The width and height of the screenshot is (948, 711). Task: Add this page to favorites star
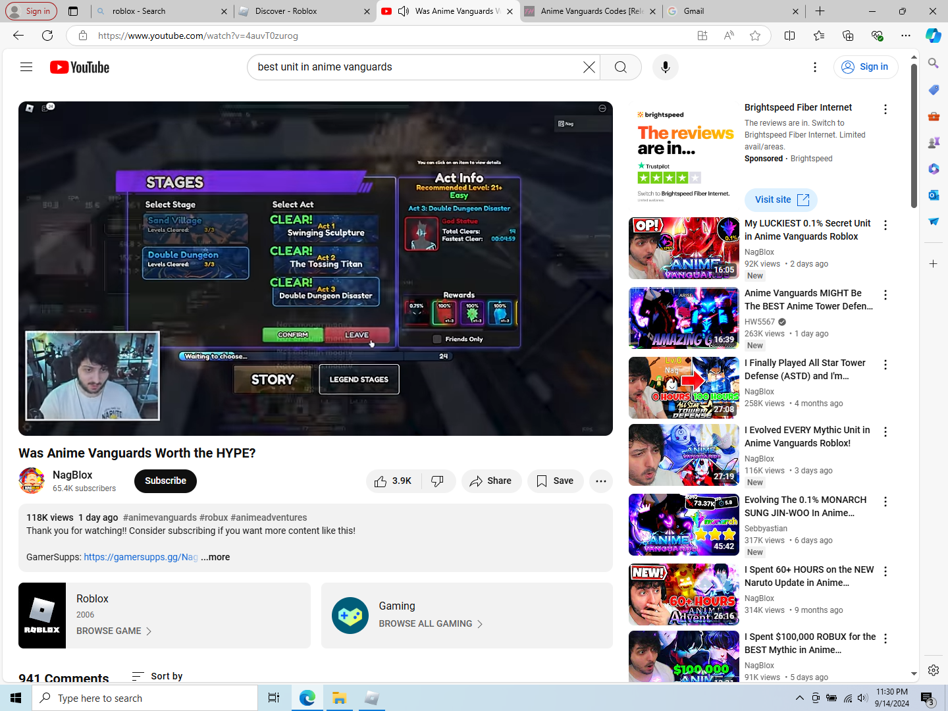point(755,36)
